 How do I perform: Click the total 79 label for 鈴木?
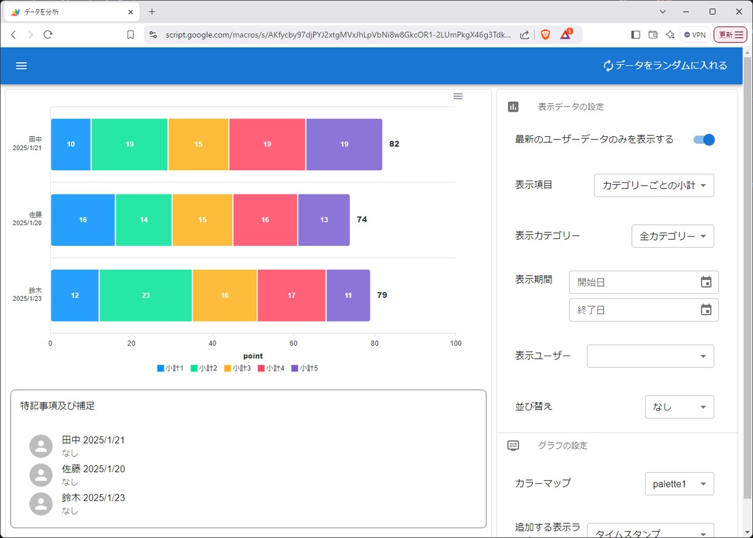pyautogui.click(x=382, y=296)
